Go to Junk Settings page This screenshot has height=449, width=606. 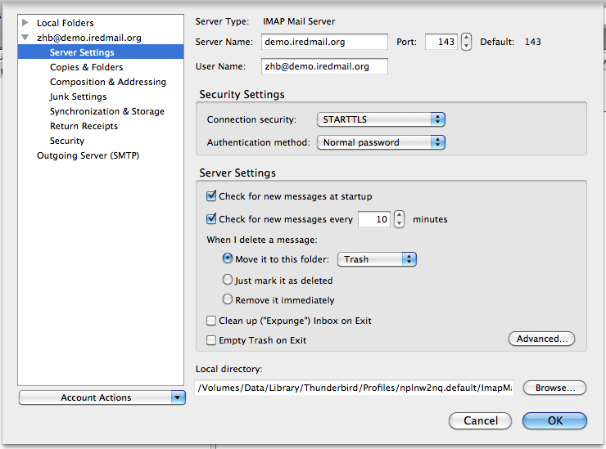pyautogui.click(x=78, y=97)
